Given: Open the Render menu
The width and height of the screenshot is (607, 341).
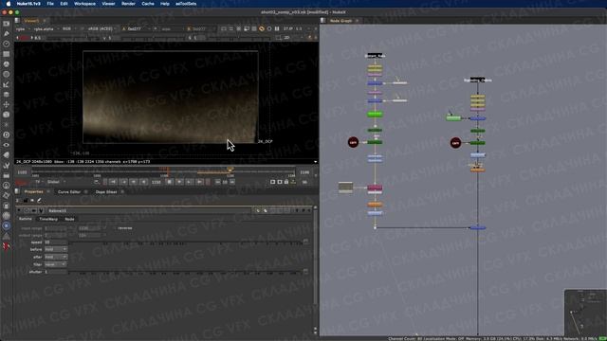Looking at the screenshot, I should [x=128, y=4].
